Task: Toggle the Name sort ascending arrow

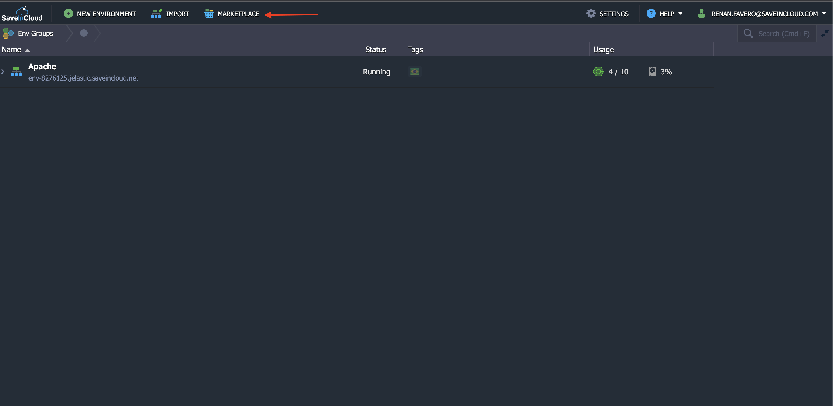Action: (x=27, y=50)
